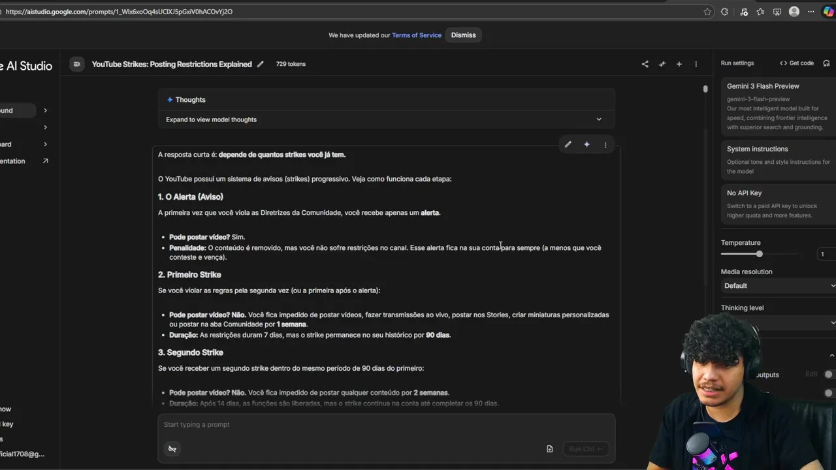Click the Run settings label
The image size is (836, 470).
(737, 63)
